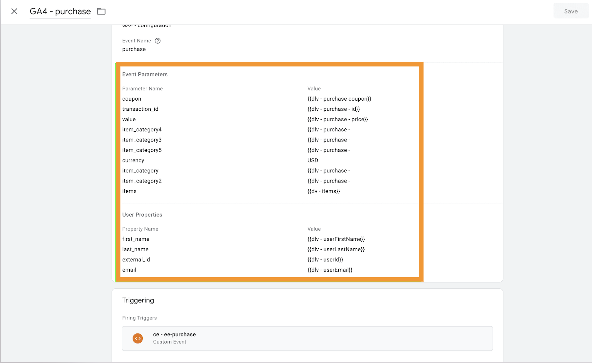Change the currency value USD
This screenshot has height=363, width=592.
click(312, 160)
